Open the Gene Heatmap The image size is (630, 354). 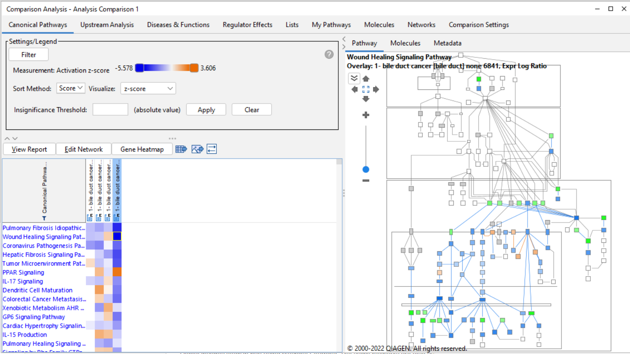tap(142, 149)
